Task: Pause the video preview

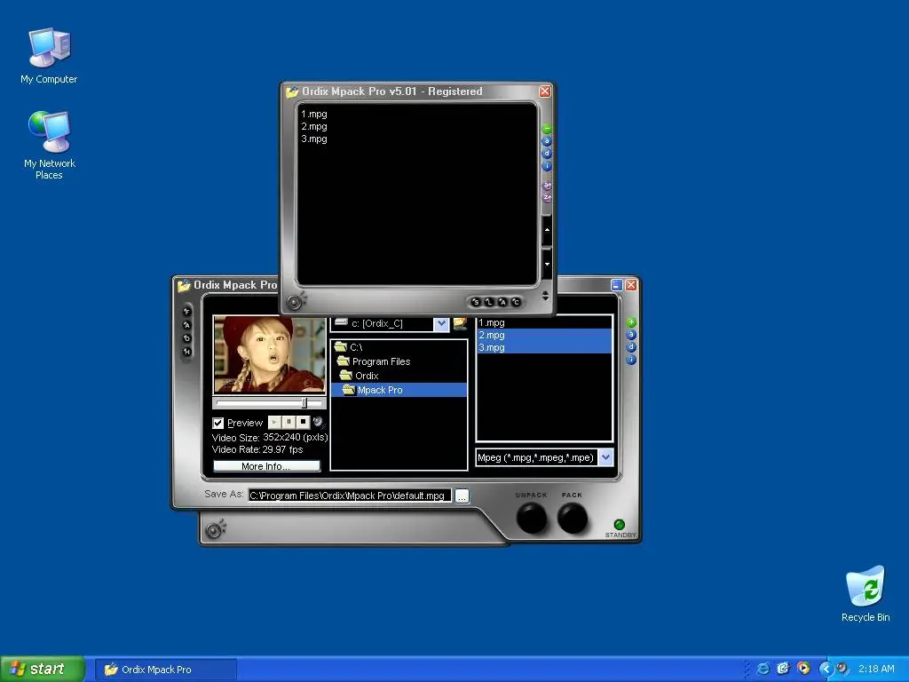Action: click(x=289, y=422)
